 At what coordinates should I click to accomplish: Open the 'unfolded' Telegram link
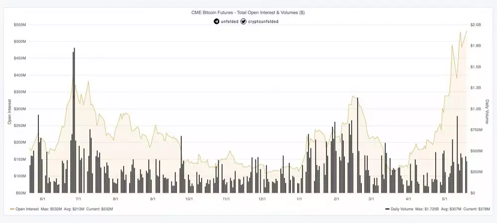[x=230, y=21]
